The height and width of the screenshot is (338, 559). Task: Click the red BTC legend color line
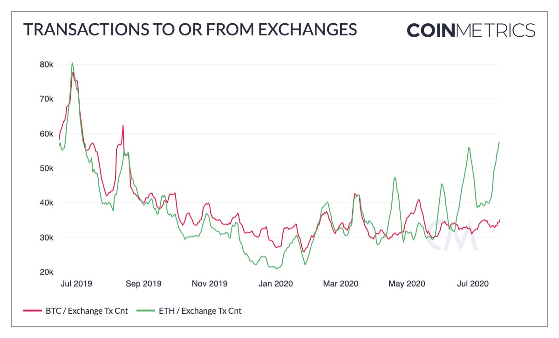point(32,311)
